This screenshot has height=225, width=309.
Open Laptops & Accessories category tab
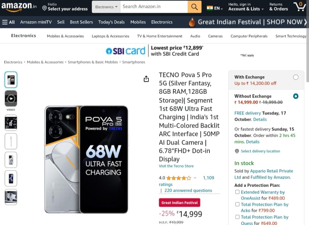pos(110,36)
